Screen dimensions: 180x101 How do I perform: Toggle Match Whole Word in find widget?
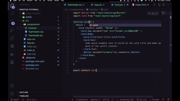(x=153, y=13)
